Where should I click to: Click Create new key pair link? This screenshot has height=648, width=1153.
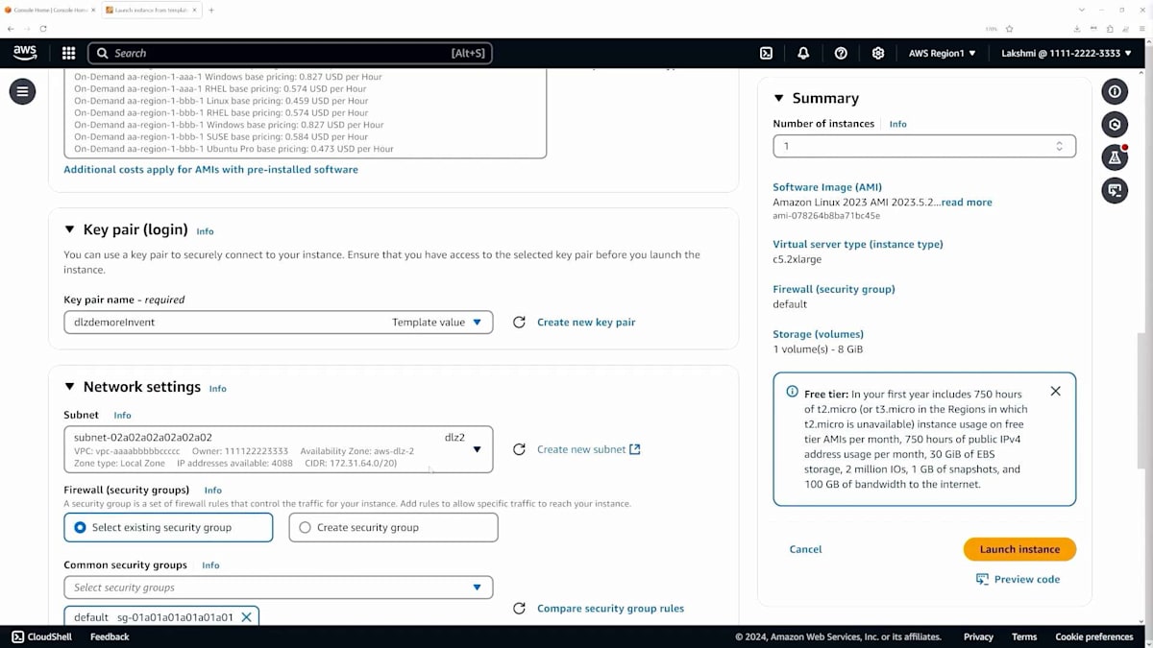pyautogui.click(x=586, y=323)
